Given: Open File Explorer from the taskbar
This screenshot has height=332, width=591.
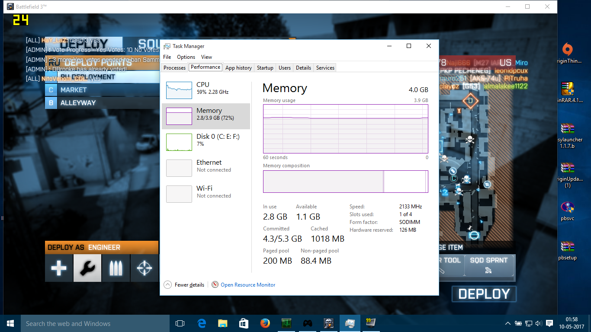Looking at the screenshot, I should (223, 323).
